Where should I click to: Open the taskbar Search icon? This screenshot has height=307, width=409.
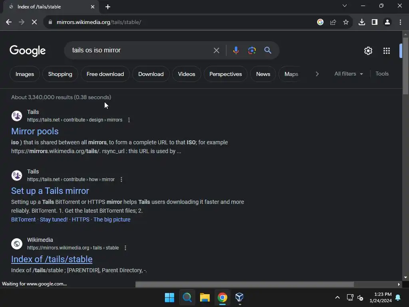pos(187,297)
